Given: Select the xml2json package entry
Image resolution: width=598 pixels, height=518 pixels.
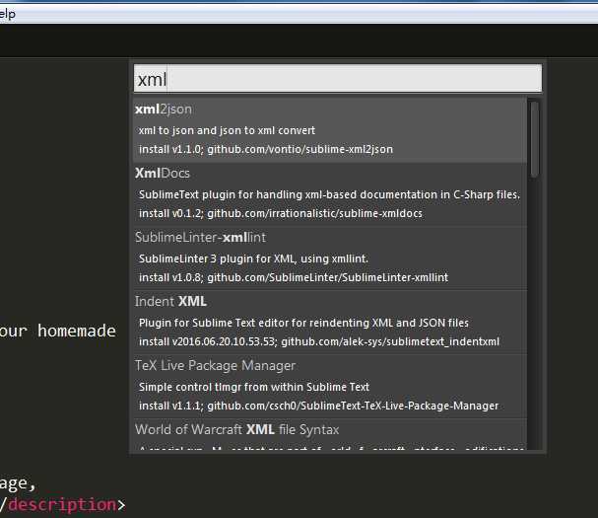Looking at the screenshot, I should coord(330,130).
